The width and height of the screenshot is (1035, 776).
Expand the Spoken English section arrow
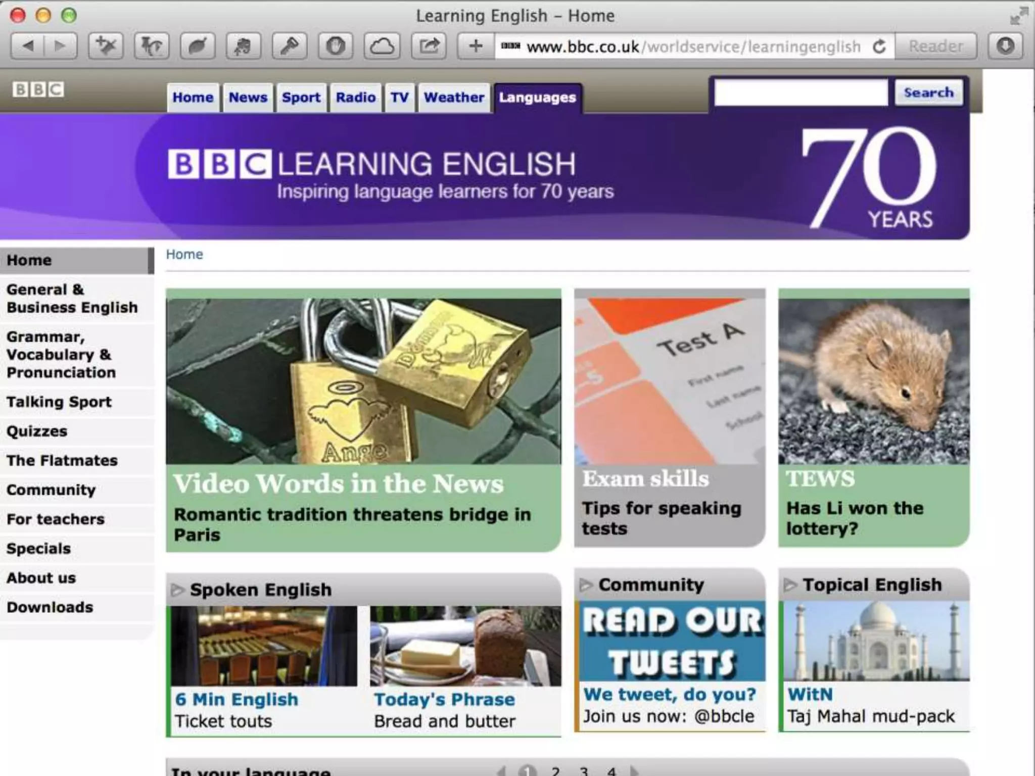click(x=177, y=590)
